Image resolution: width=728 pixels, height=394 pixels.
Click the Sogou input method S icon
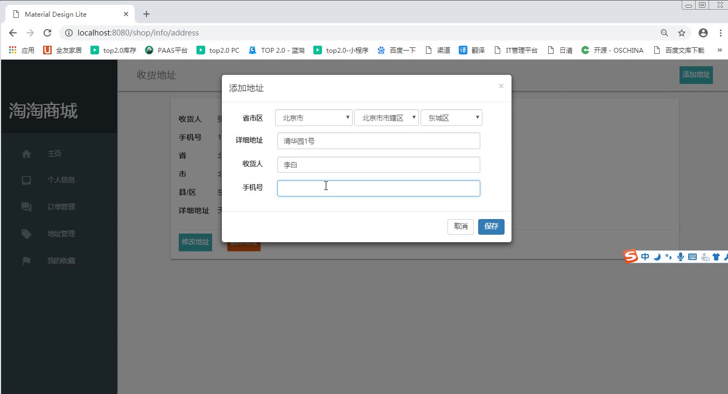click(631, 257)
